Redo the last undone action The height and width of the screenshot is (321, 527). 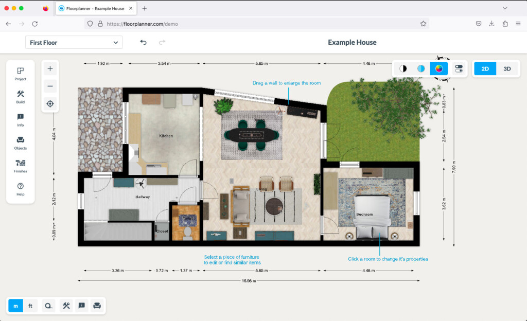point(162,42)
